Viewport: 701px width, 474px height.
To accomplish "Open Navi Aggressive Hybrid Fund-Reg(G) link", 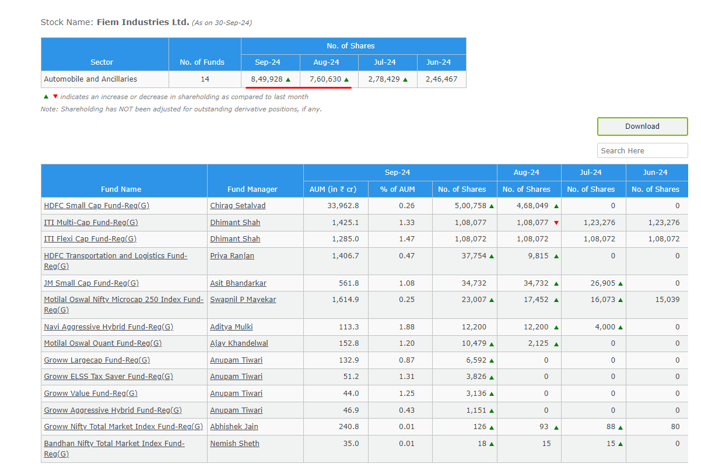I will tap(108, 327).
